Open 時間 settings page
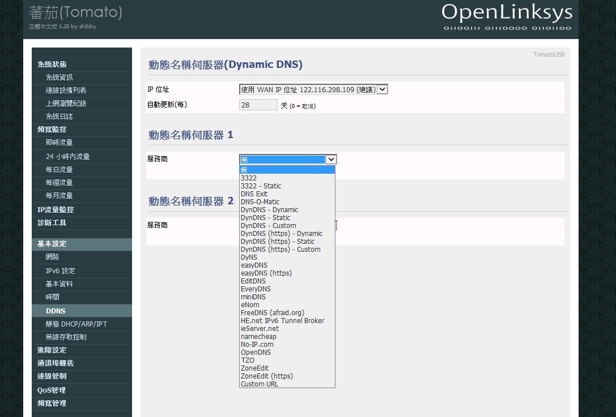This screenshot has width=616, height=417. (82, 298)
